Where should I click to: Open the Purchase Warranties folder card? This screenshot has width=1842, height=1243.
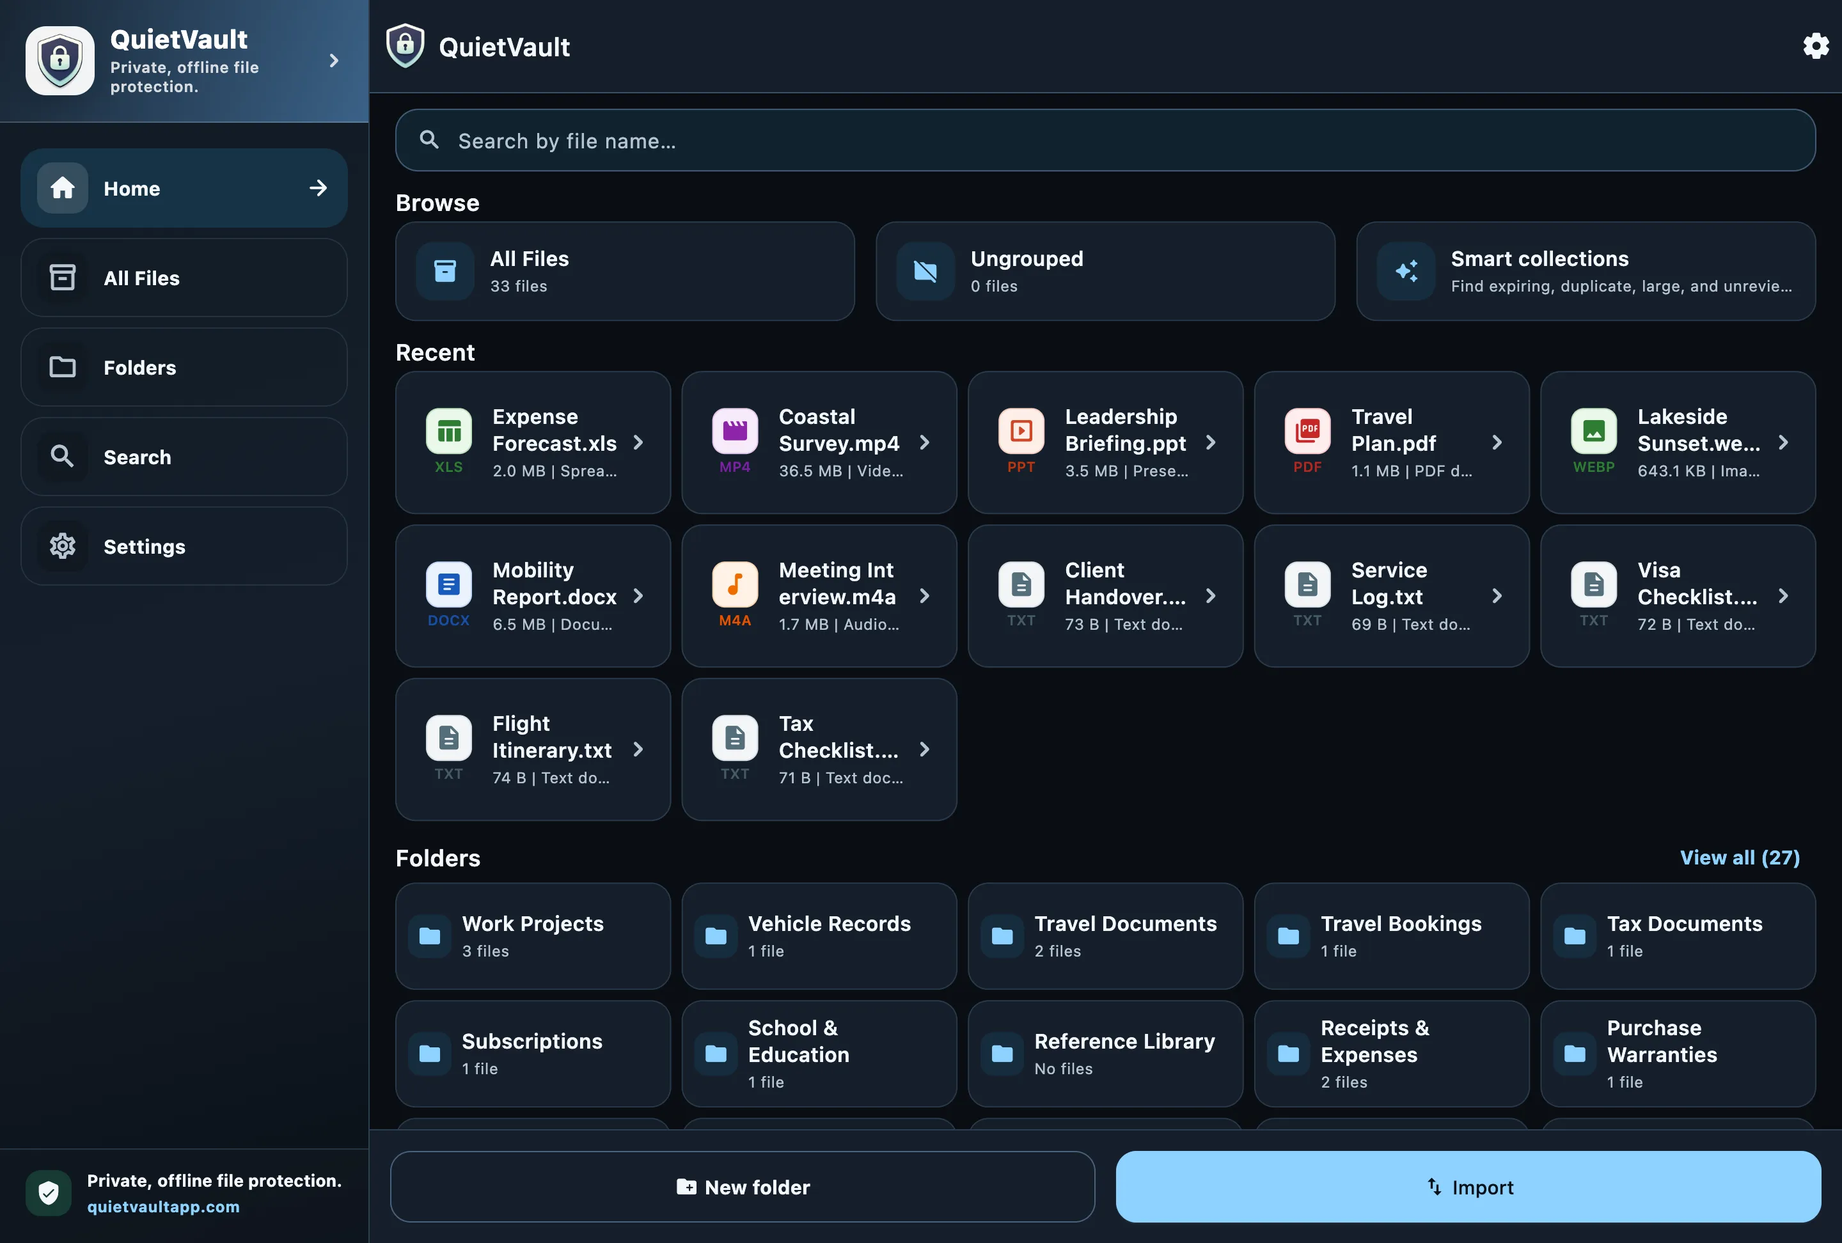1677,1054
